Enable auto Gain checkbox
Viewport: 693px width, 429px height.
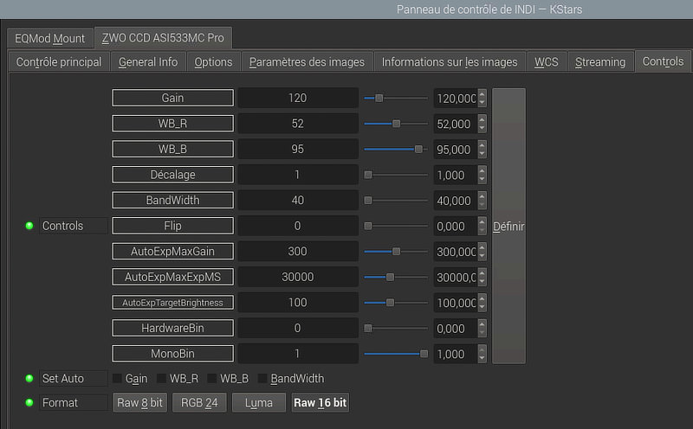(117, 378)
